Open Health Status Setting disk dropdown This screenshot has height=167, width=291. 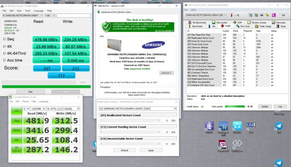(137, 109)
